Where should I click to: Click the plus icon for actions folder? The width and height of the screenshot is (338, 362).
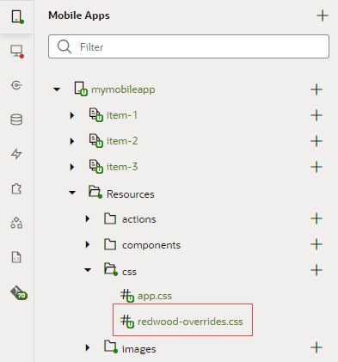pos(316,218)
